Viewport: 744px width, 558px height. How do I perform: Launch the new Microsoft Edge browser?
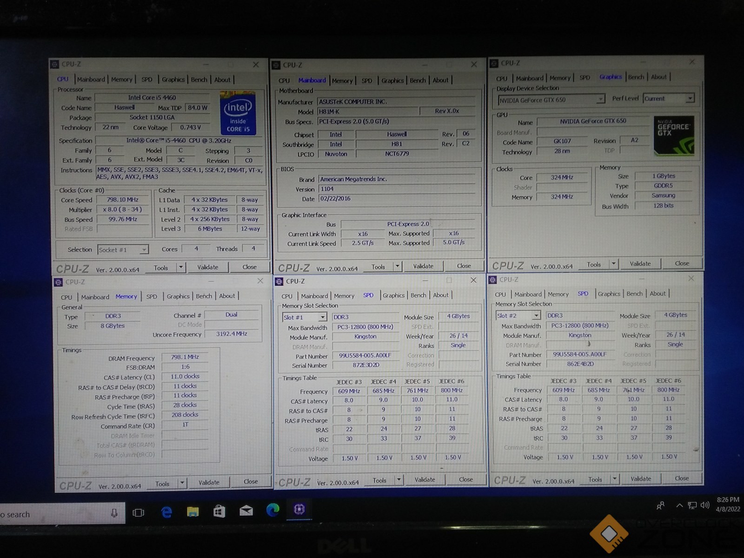coord(272,510)
